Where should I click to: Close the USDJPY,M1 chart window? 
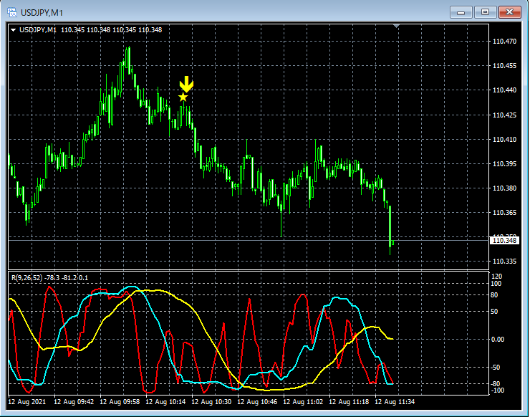pyautogui.click(x=510, y=12)
